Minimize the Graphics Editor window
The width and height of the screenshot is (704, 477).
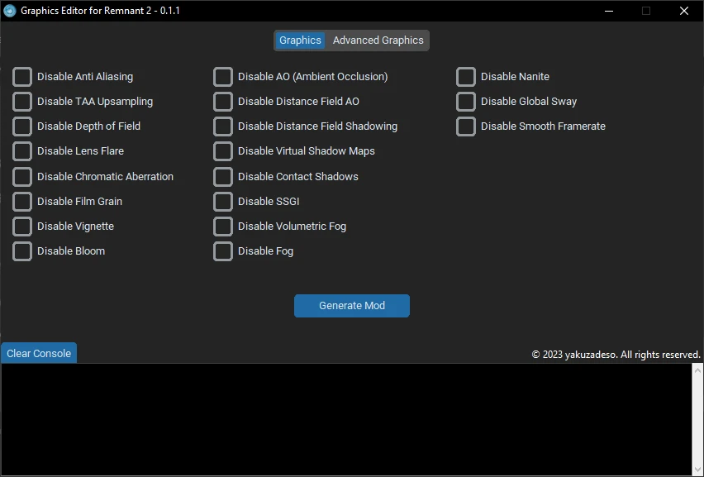tap(609, 11)
